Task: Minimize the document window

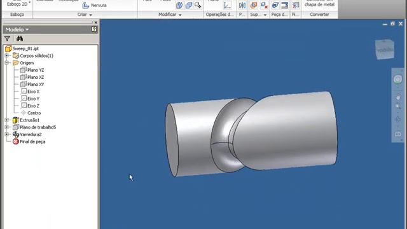Action: click(385, 24)
